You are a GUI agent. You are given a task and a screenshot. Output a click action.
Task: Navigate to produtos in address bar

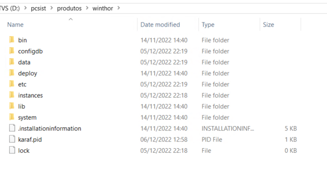(69, 8)
